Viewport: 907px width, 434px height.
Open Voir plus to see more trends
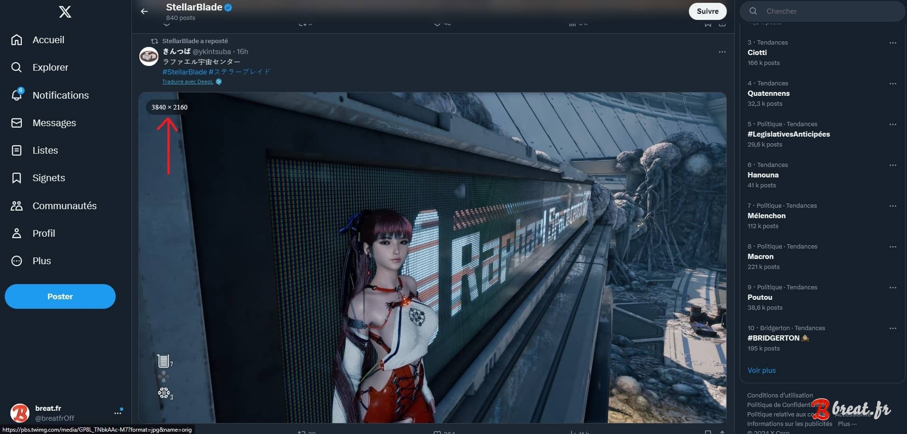point(761,370)
